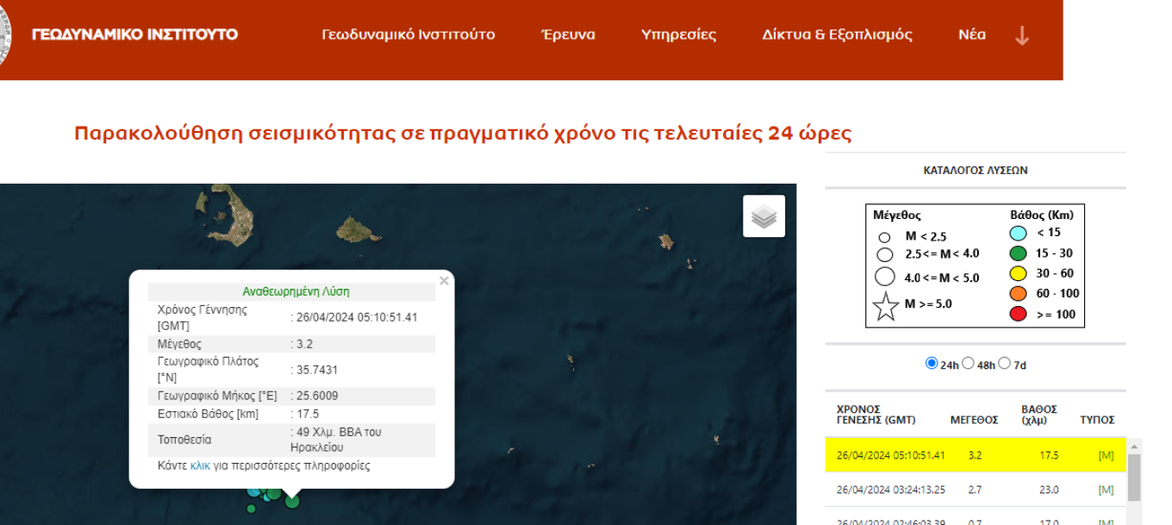The height and width of the screenshot is (525, 1172).
Task: Open the Γεωδυναμικό Ινστιτούτο menu
Action: coord(408,35)
